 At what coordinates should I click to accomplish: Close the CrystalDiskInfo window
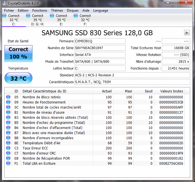186,2
